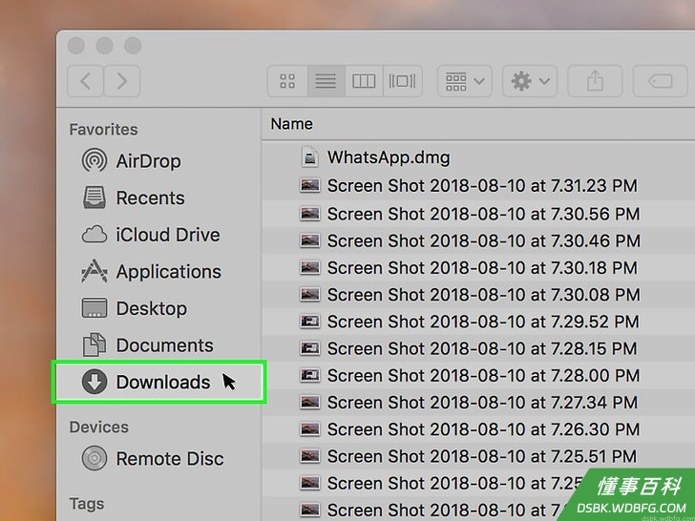Go back with the left arrow button
Screen dimensions: 695x521
coord(86,81)
